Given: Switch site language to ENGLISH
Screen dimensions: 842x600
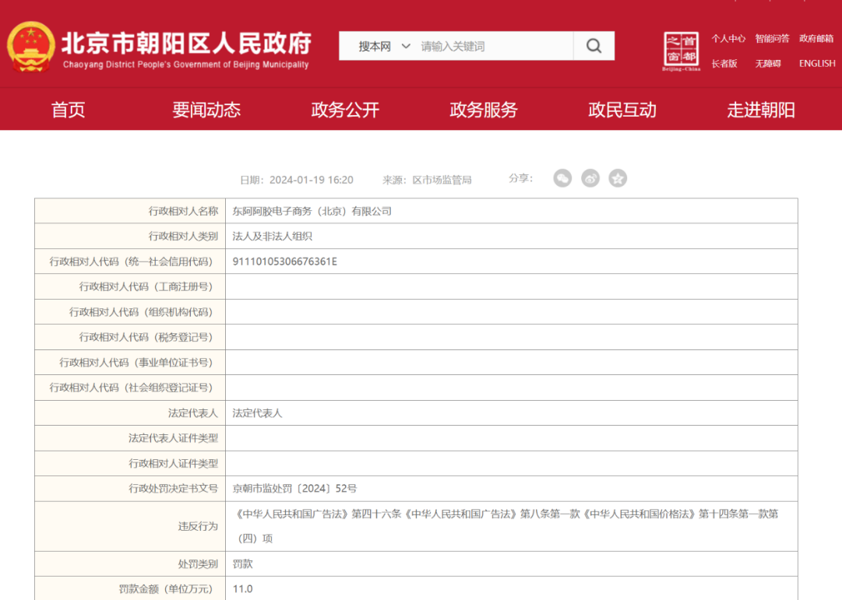Looking at the screenshot, I should pyautogui.click(x=817, y=64).
